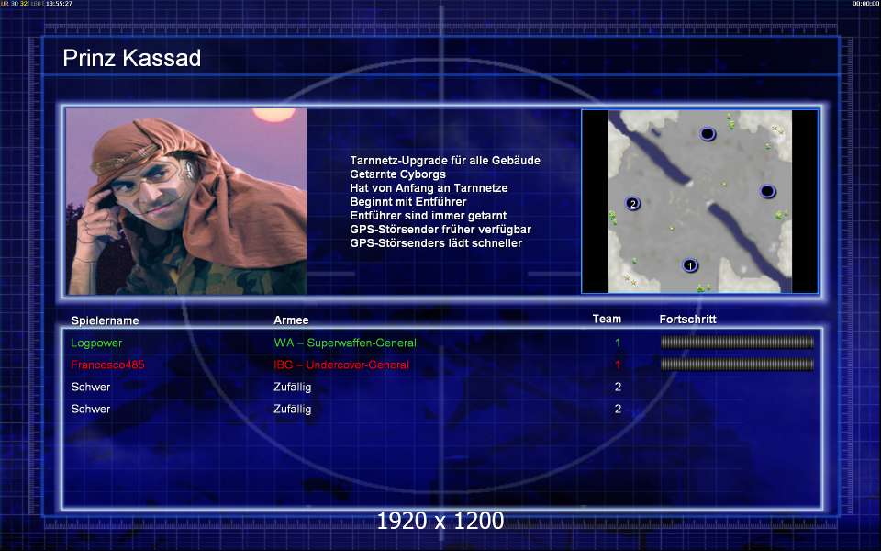
Task: Click Logpower's loading progress bar
Action: tap(737, 342)
